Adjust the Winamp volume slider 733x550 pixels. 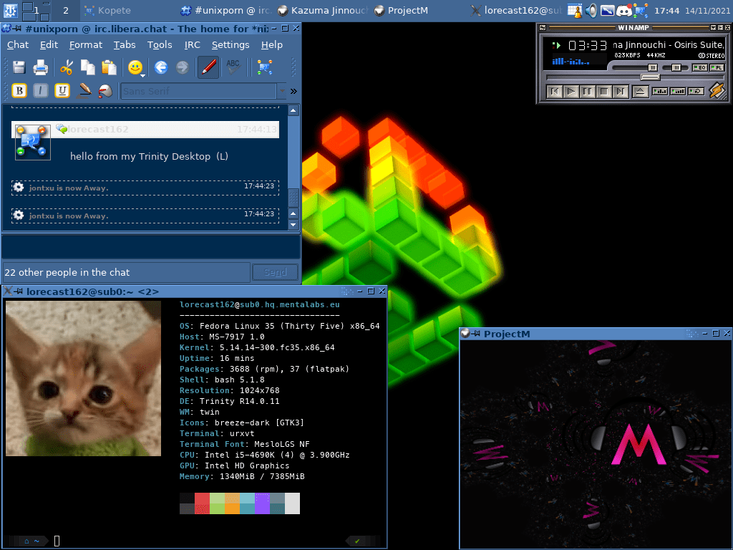coord(651,67)
